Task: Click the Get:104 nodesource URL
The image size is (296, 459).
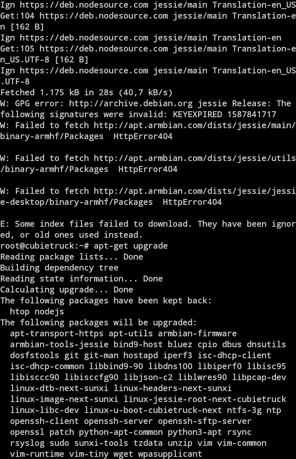Action: (x=104, y=16)
